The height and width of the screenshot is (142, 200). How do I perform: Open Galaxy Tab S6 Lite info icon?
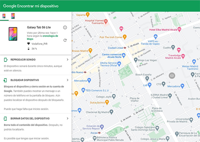[65, 28]
